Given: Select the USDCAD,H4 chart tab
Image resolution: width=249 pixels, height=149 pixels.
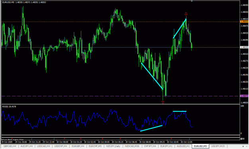Looking at the screenshot, I should click(x=43, y=146).
